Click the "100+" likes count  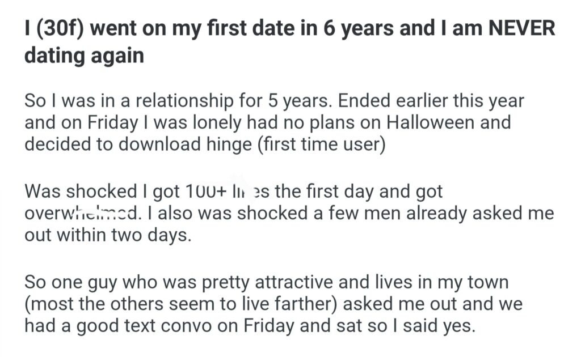click(x=207, y=191)
